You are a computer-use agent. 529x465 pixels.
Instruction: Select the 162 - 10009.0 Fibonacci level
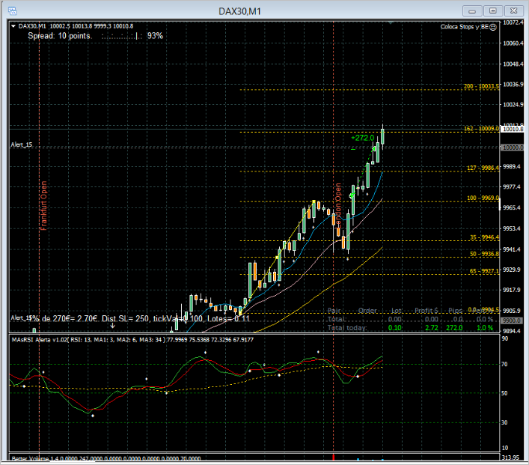pyautogui.click(x=481, y=129)
